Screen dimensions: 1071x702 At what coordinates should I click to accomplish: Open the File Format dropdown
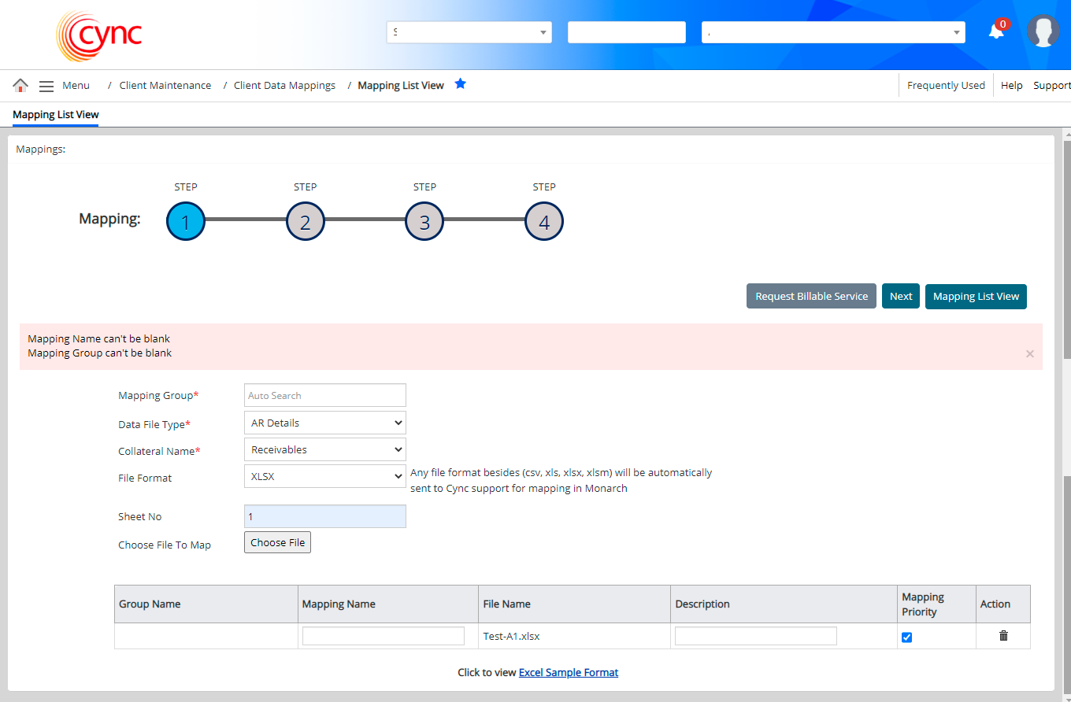[x=324, y=476]
